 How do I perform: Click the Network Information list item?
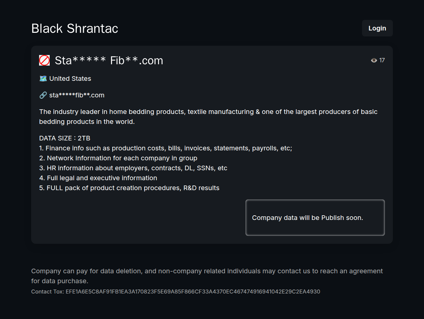(118, 158)
